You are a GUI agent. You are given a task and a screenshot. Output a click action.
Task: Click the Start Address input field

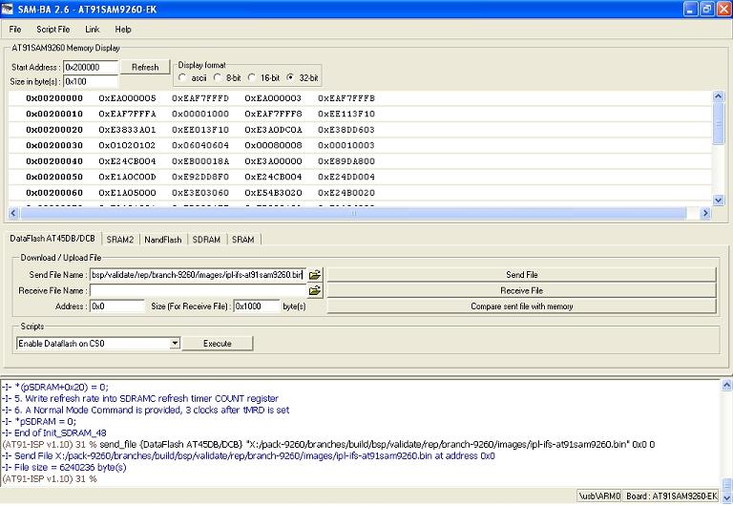coord(90,68)
